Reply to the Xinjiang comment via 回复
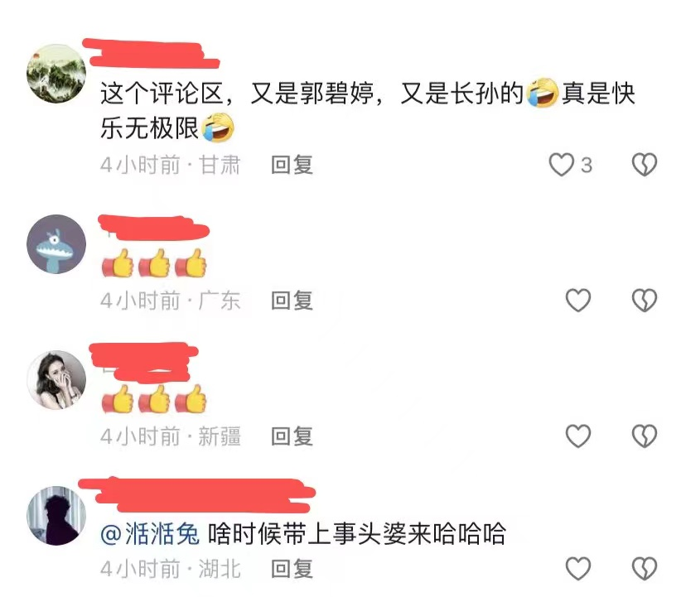The height and width of the screenshot is (597, 686). [x=292, y=436]
